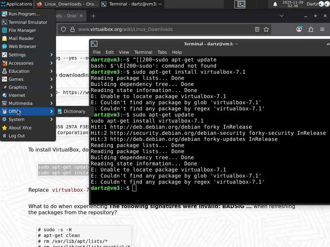330x247 pixels.
Task: Open Terminal View menu
Action: coord(124,52)
